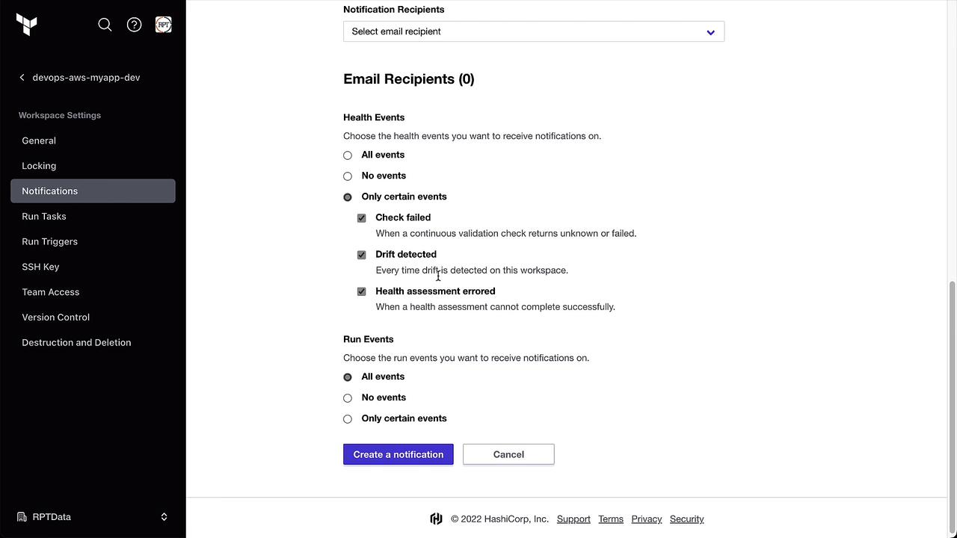Click the HashiCorp logo in the footer

point(436,519)
